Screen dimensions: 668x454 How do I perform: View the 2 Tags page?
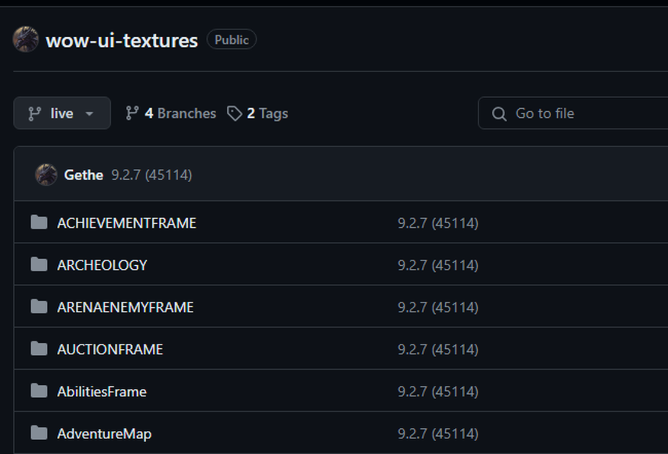tap(258, 114)
